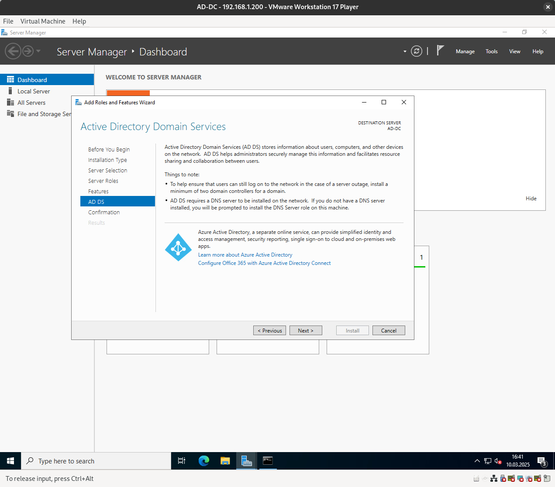Open the dropdown arrow beside refresh

pyautogui.click(x=405, y=51)
